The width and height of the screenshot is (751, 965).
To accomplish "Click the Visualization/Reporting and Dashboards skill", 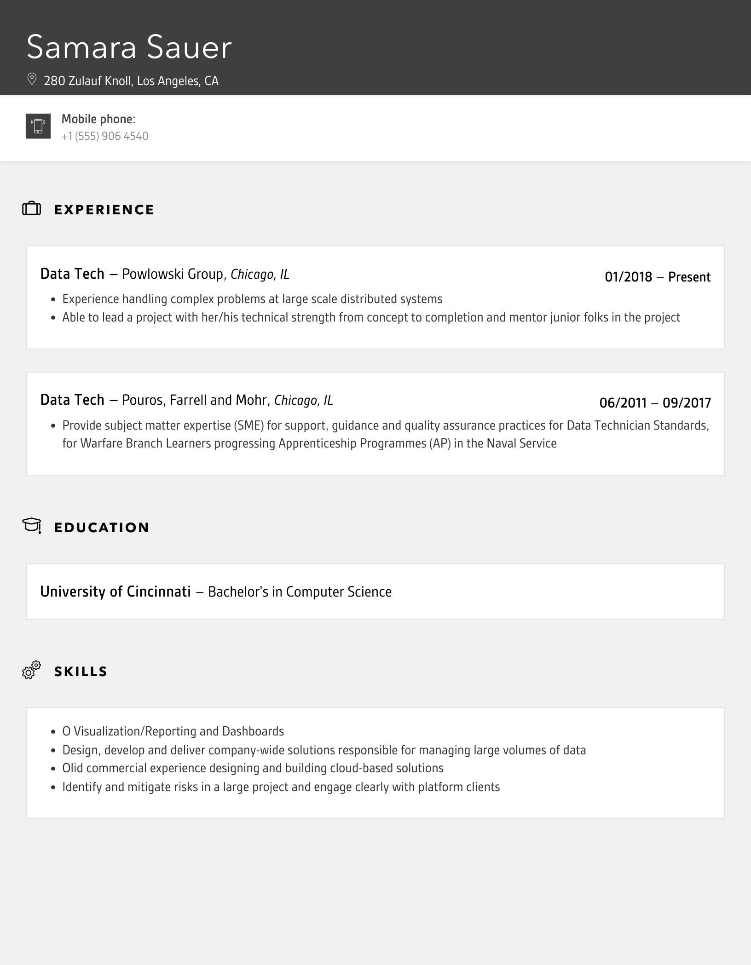I will [x=173, y=731].
